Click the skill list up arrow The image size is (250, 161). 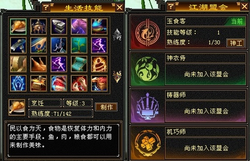pyautogui.click(x=117, y=34)
